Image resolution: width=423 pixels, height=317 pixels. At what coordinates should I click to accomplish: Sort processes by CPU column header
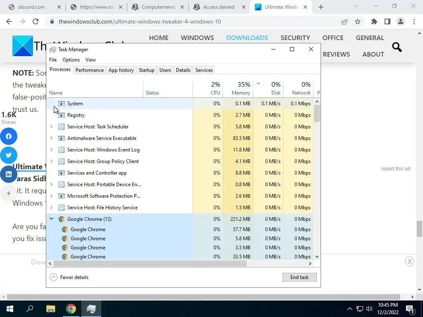coord(208,89)
